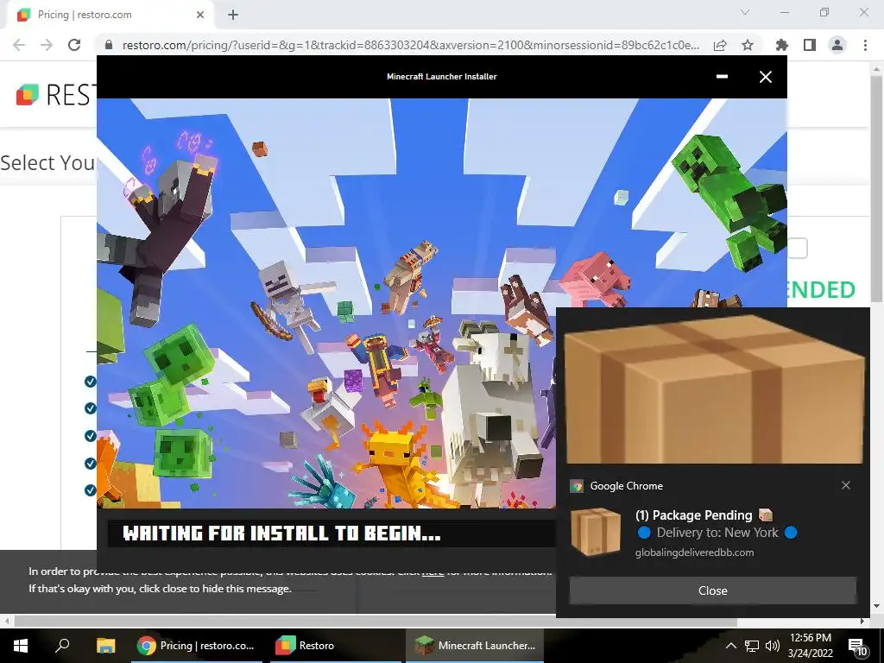The width and height of the screenshot is (884, 663).
Task: Click the horizontal scrollbar right arrow
Action: coord(862,622)
